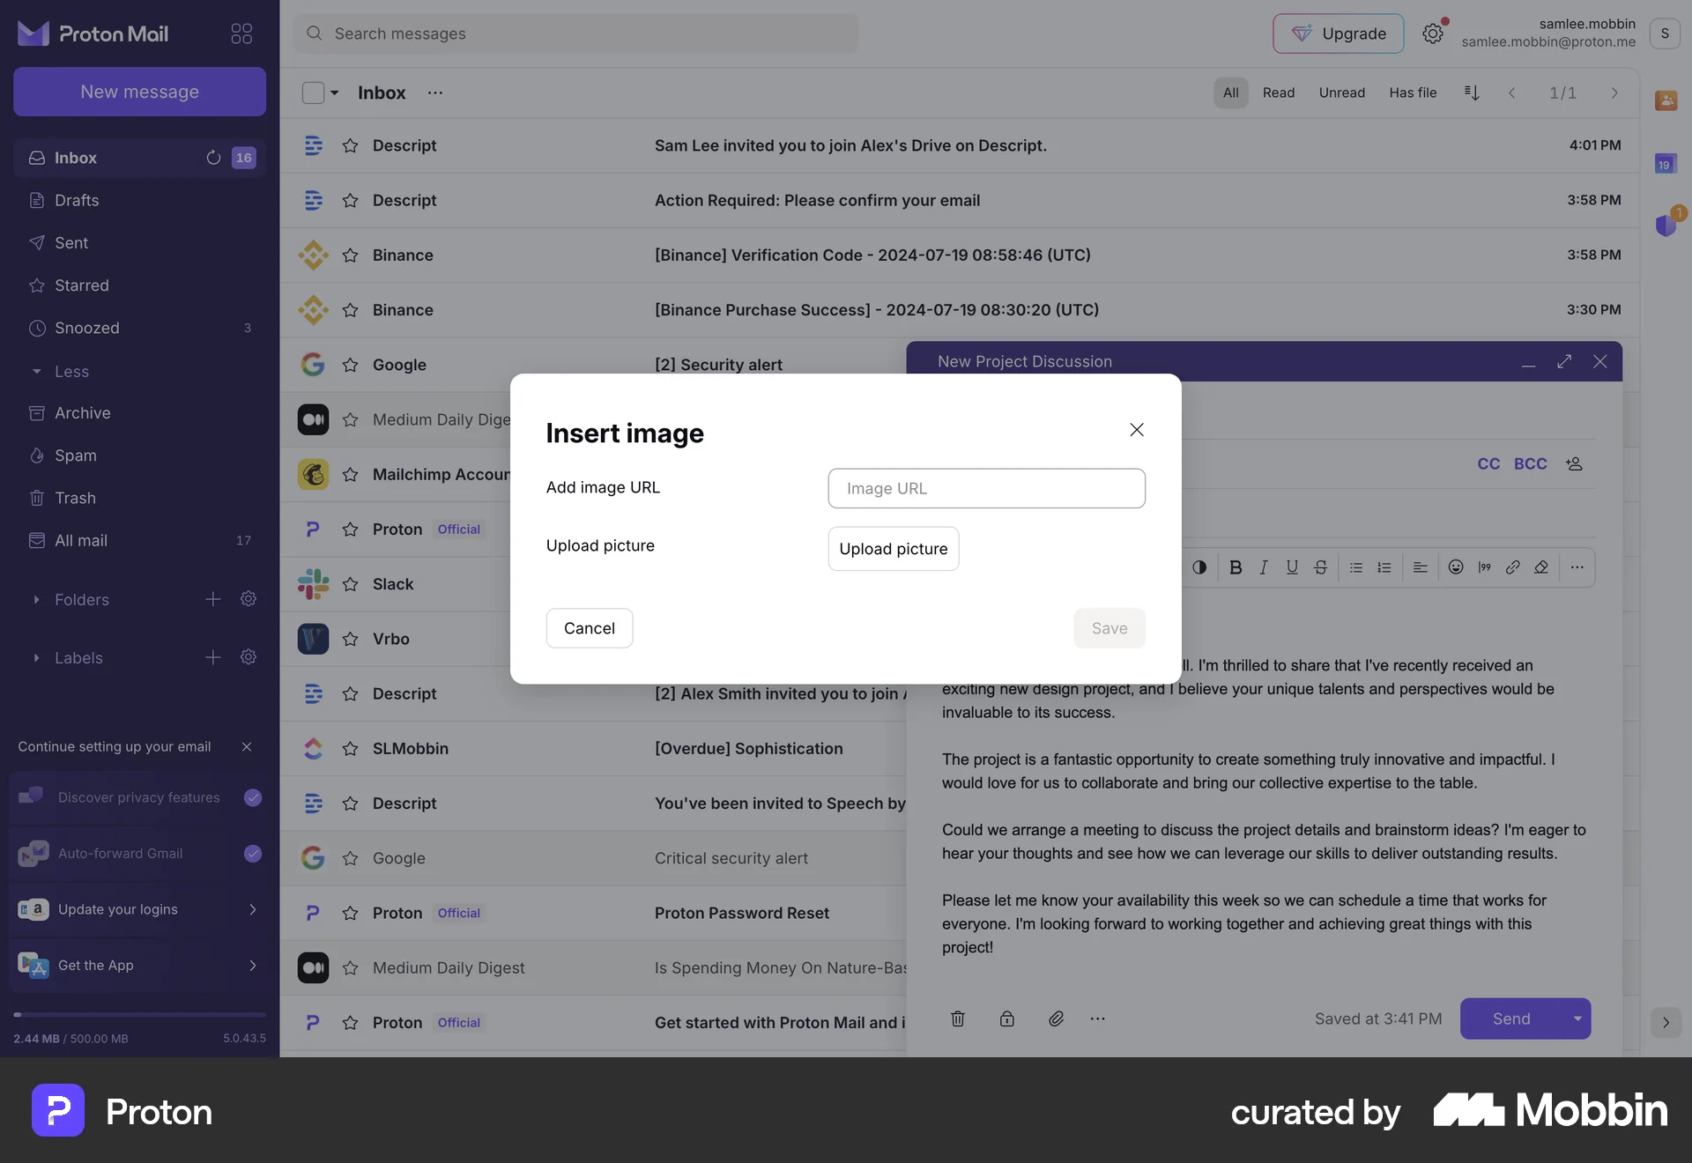Toggle the select all messages checkbox
Screen dimensions: 1692x1163
point(313,93)
